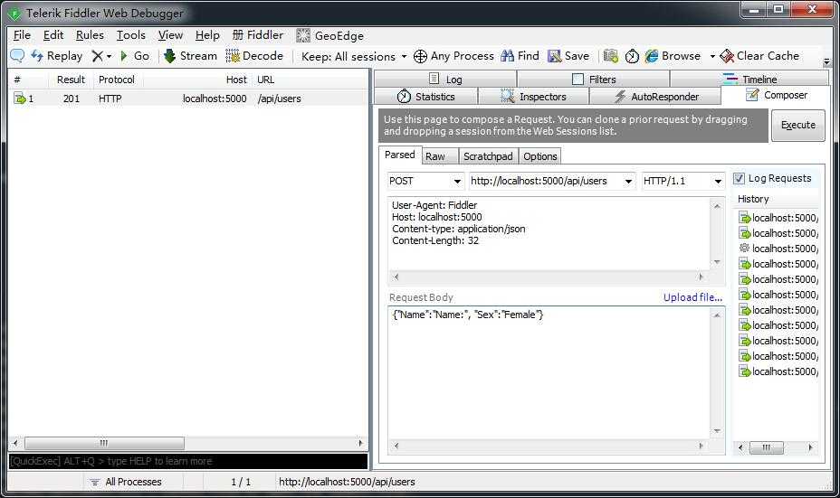Click the GeoEdge menu item
This screenshot has height=498, width=840.
(330, 35)
